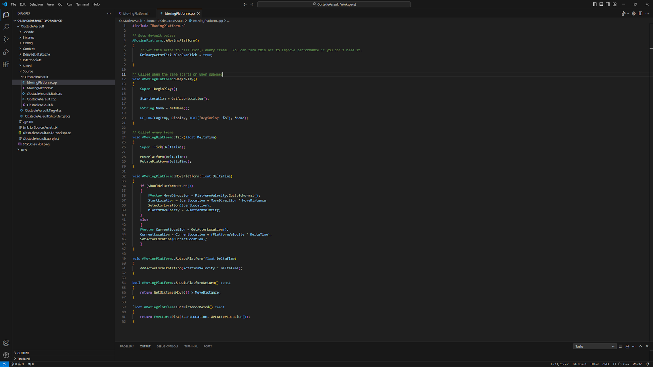This screenshot has width=653, height=367.
Task: Toggle the primary side bar visibility
Action: pyautogui.click(x=594, y=4)
